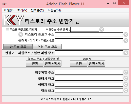Clear the multi-address separator character field
The height and width of the screenshot is (104, 131).
(102, 29)
